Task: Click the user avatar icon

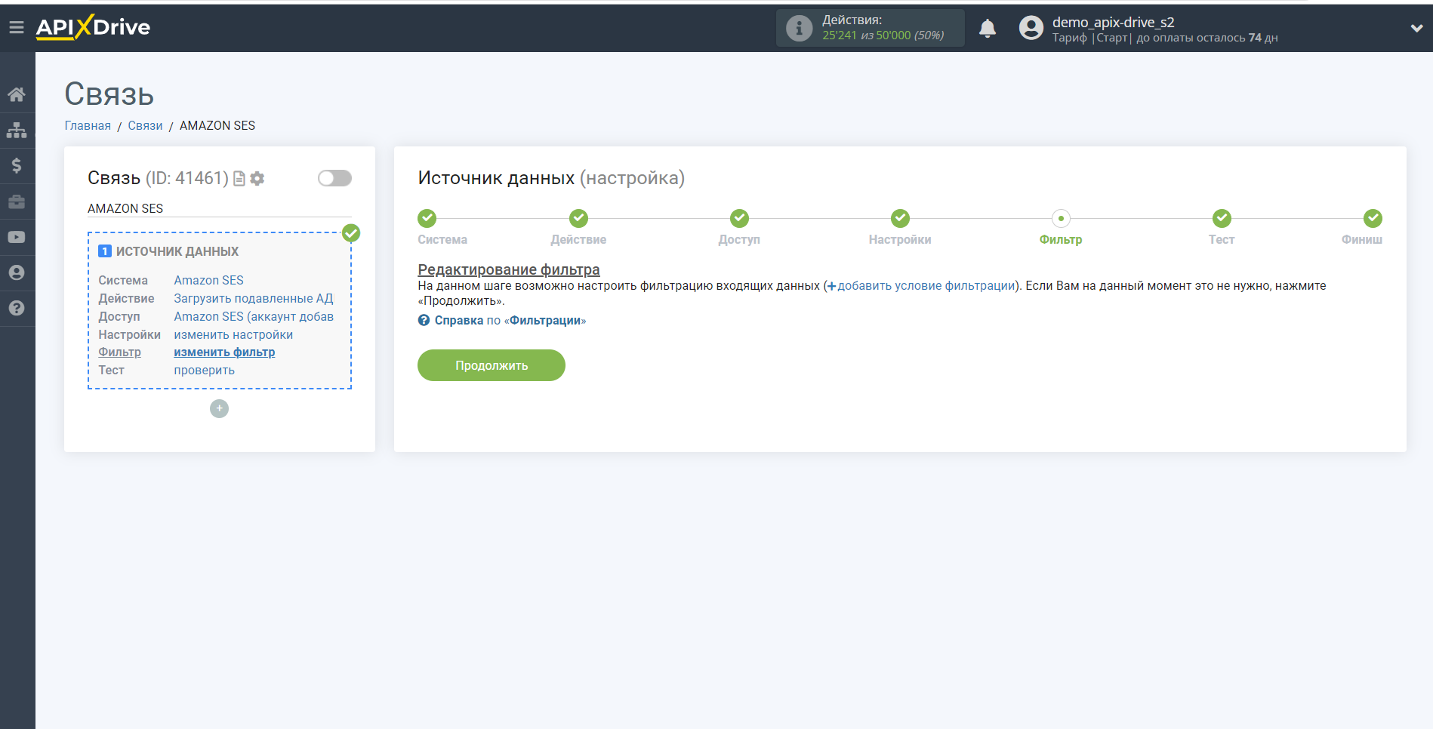Action: tap(1031, 28)
